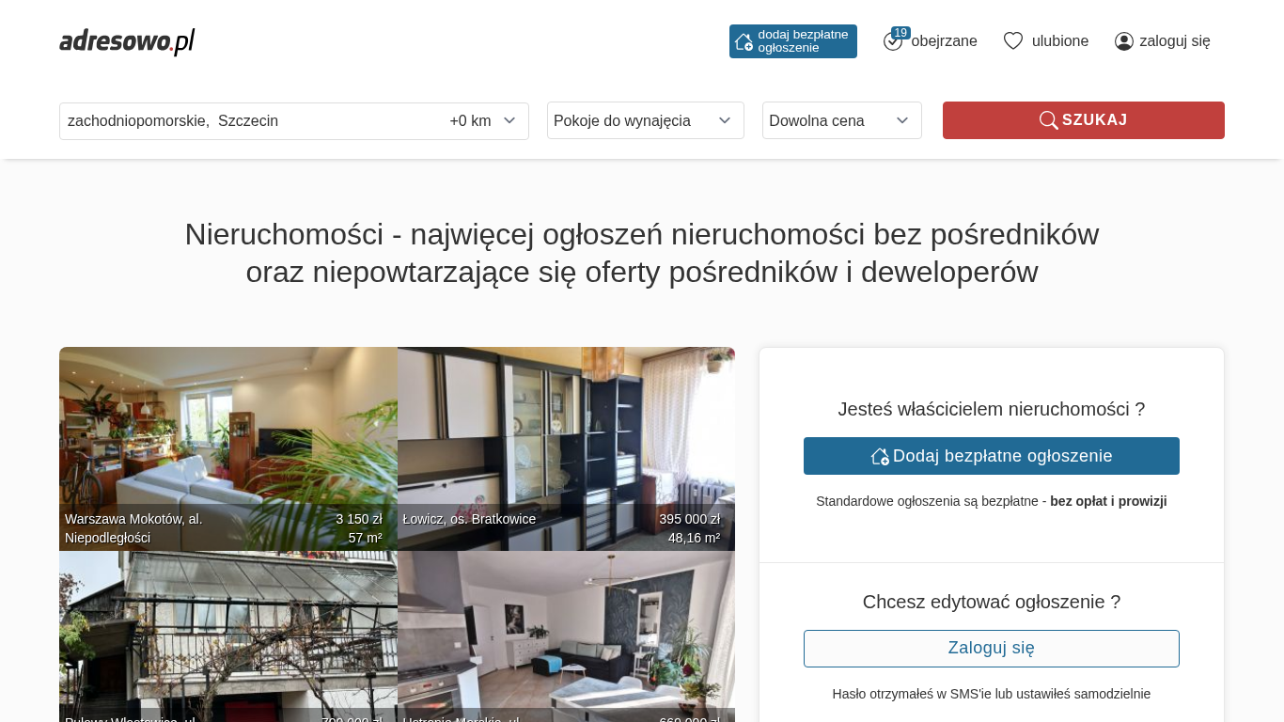Screen dimensions: 1284x722
Task: Click the white Zaloguj się button
Action: 992,649
